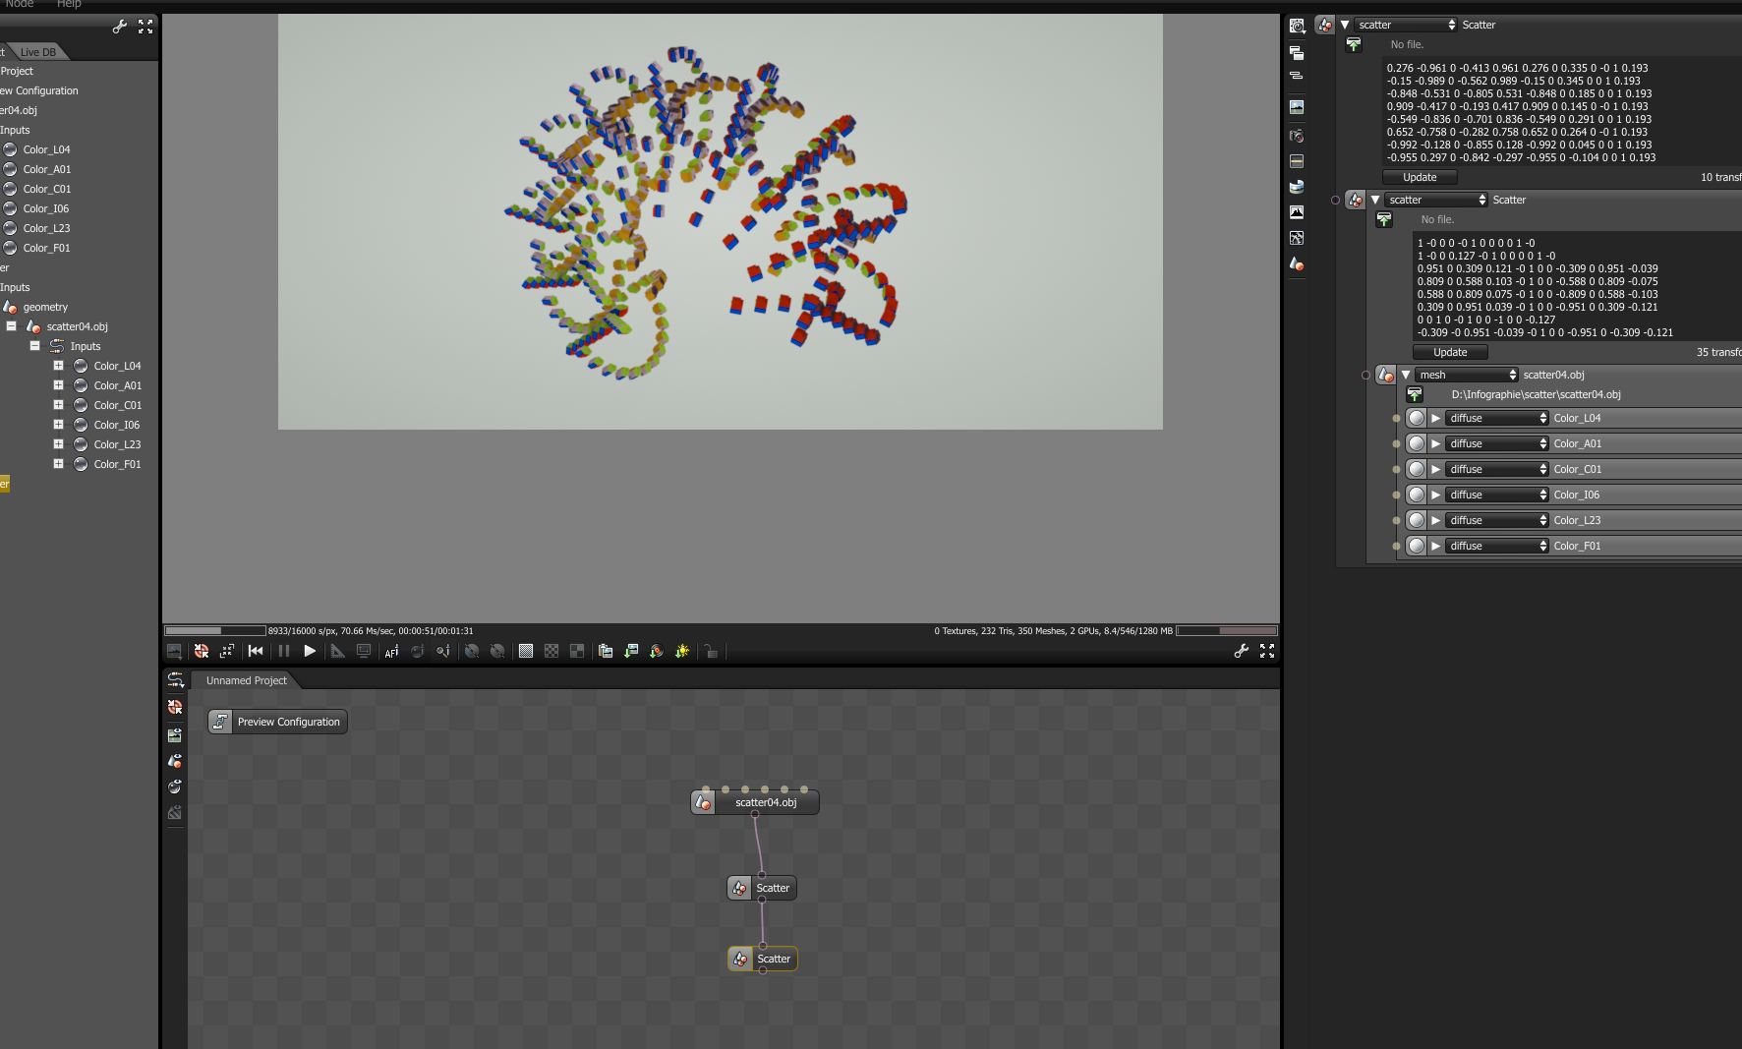Open the Help menu

pyautogui.click(x=69, y=4)
